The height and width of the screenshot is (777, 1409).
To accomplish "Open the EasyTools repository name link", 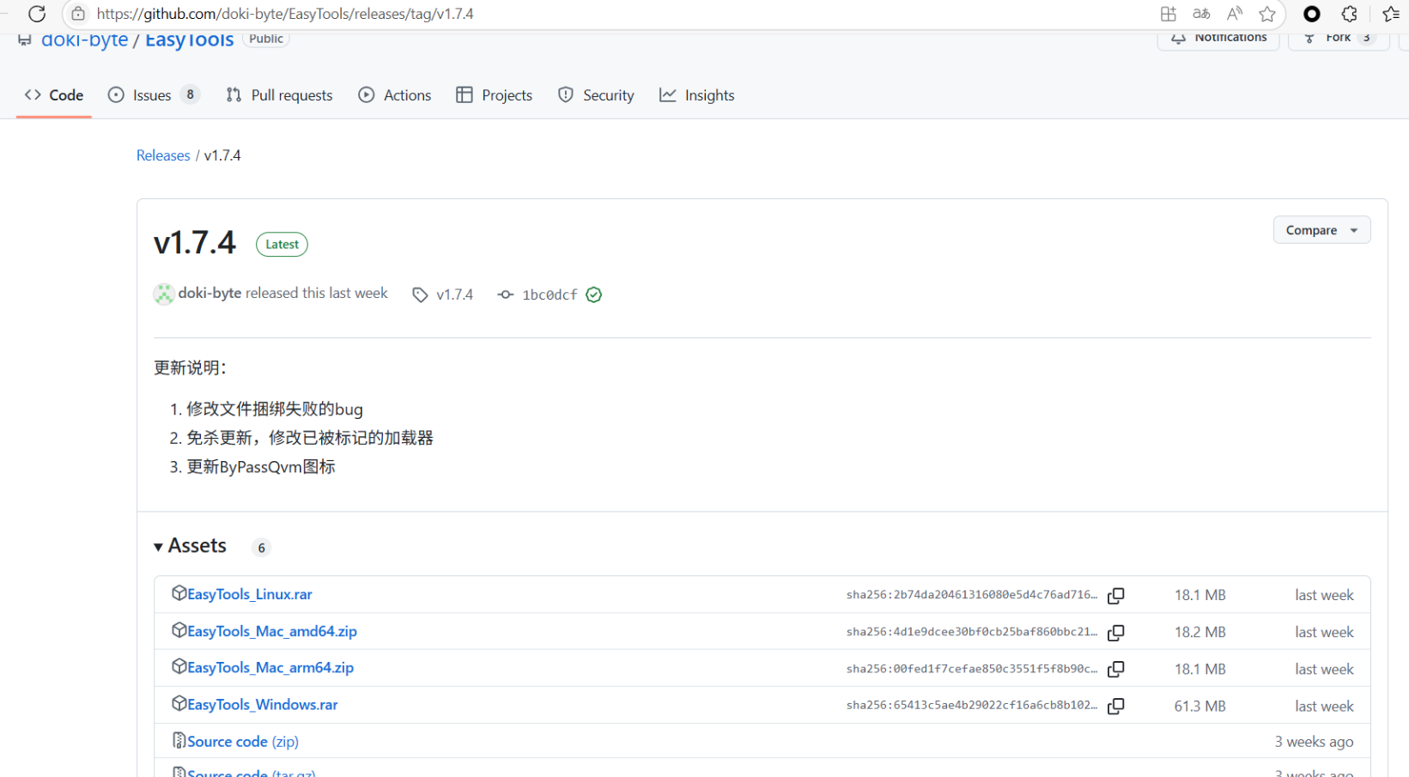I will click(x=189, y=39).
